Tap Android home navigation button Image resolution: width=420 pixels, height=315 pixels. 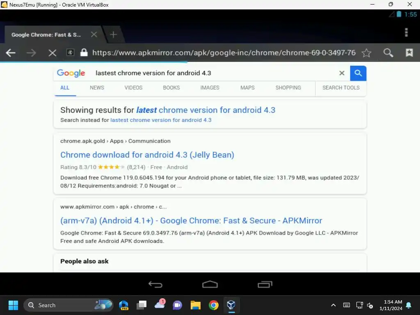(x=210, y=284)
